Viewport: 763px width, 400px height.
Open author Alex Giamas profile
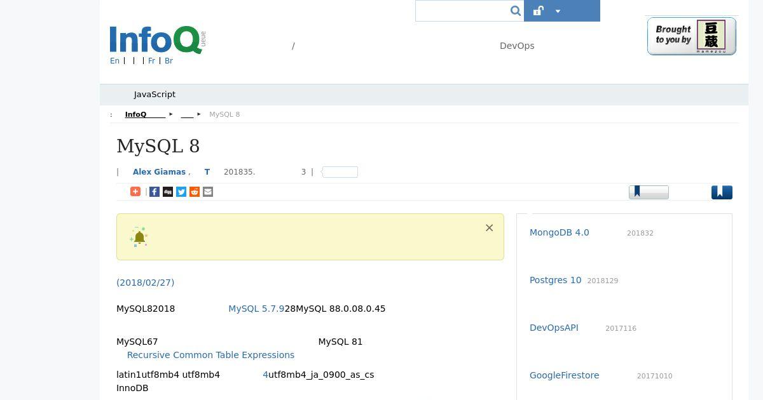(159, 172)
